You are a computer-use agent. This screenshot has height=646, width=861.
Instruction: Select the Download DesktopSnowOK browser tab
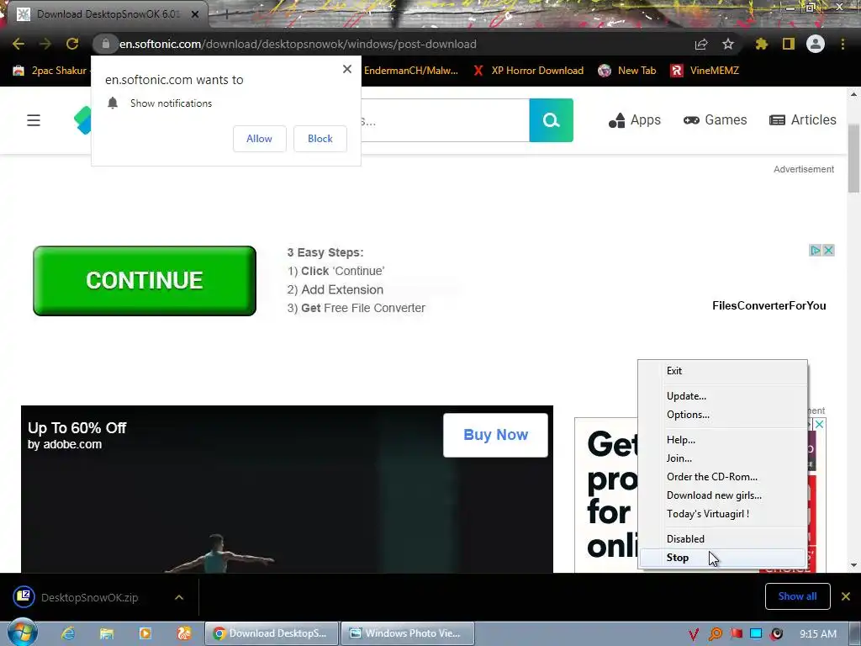(x=108, y=14)
